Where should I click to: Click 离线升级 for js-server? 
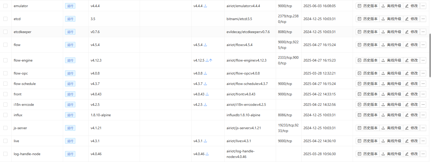pos(391,128)
